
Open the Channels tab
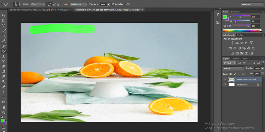click(236, 59)
